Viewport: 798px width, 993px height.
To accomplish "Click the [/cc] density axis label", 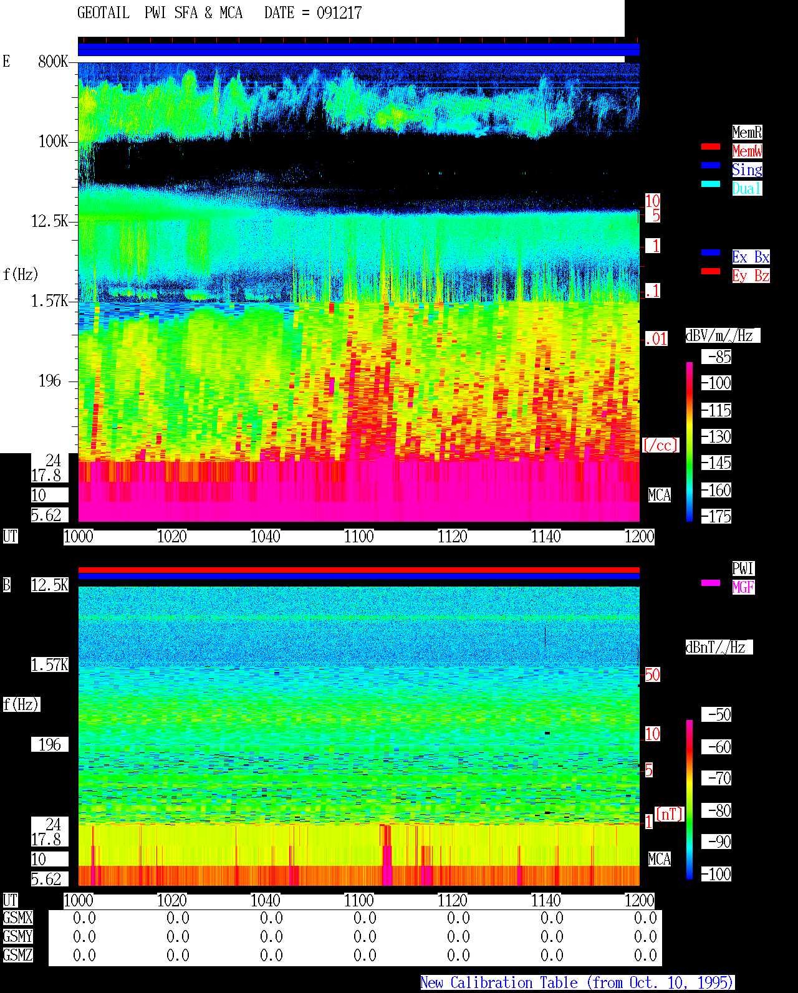I will (660, 445).
